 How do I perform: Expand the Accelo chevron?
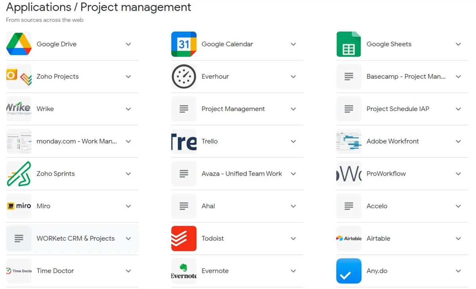click(x=458, y=206)
